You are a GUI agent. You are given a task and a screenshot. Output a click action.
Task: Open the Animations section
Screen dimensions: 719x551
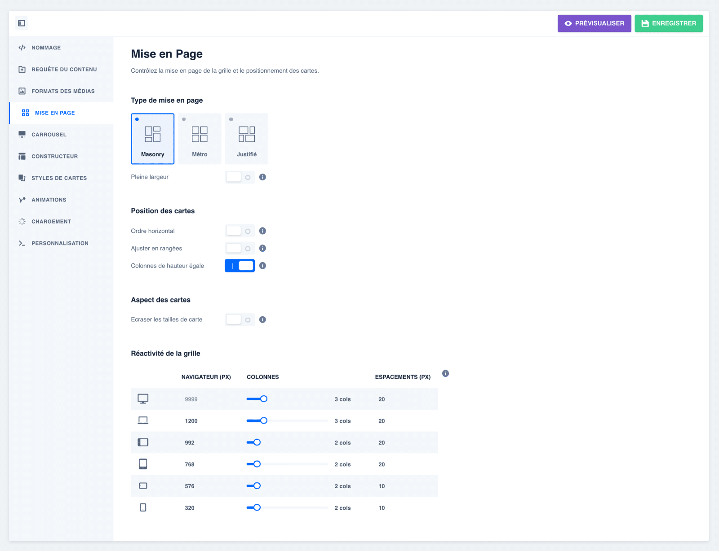(x=61, y=200)
